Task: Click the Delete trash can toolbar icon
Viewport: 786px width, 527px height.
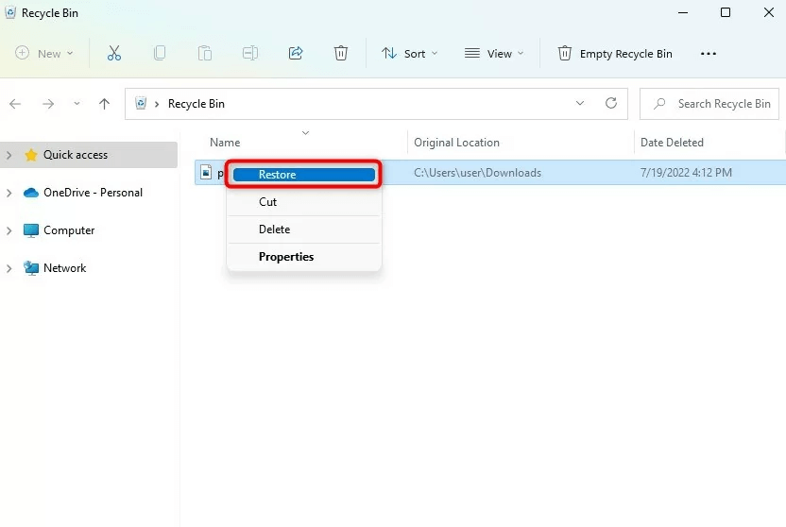Action: coord(341,54)
